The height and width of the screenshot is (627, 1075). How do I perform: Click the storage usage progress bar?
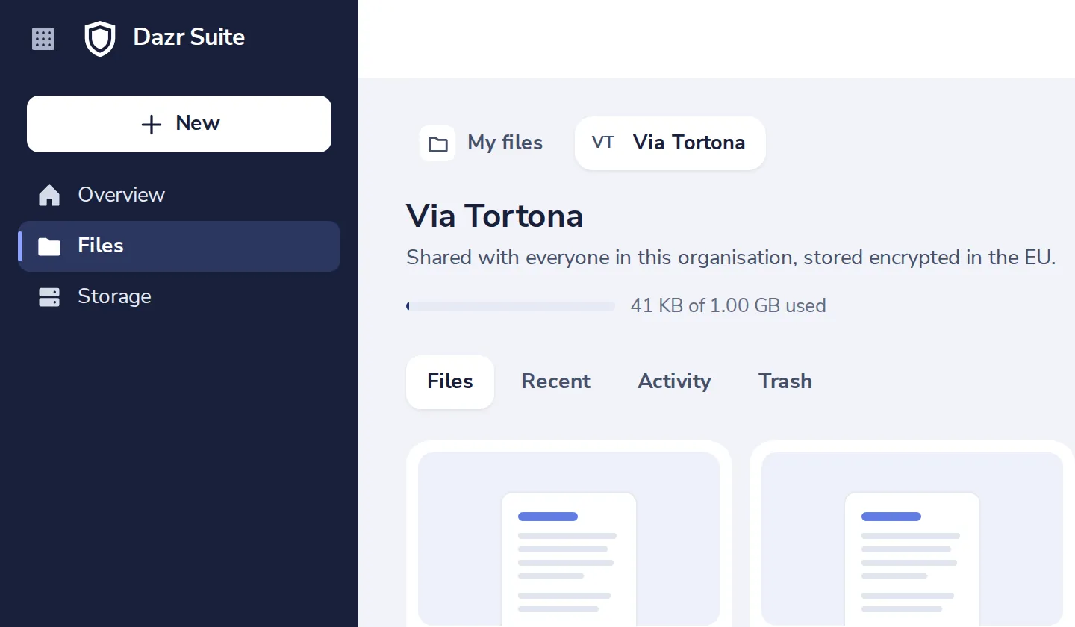tap(511, 306)
